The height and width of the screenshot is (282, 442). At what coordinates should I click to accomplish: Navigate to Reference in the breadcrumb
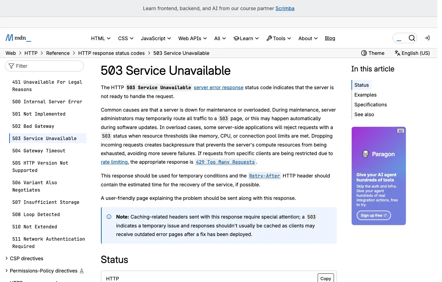tap(58, 53)
